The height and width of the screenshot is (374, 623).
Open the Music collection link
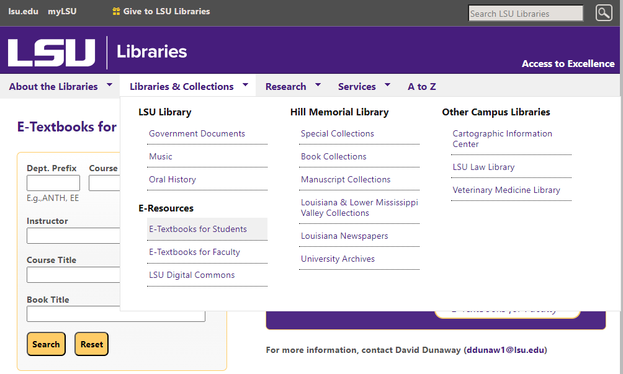(x=161, y=156)
